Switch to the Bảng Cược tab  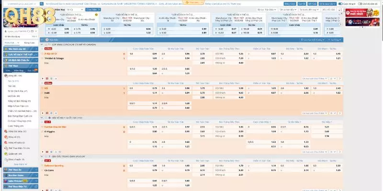click(x=28, y=42)
